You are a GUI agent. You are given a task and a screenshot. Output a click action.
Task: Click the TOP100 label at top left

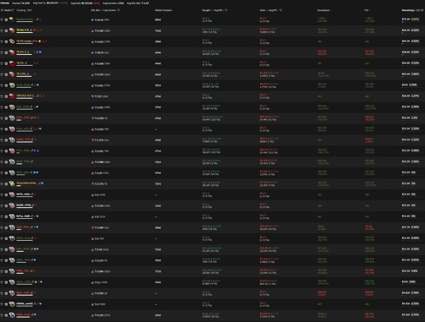(x=5, y=3)
